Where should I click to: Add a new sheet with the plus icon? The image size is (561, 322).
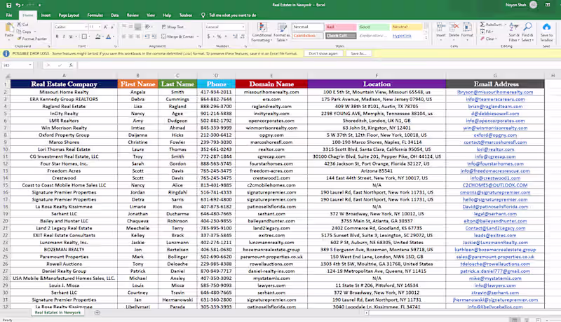(97, 313)
